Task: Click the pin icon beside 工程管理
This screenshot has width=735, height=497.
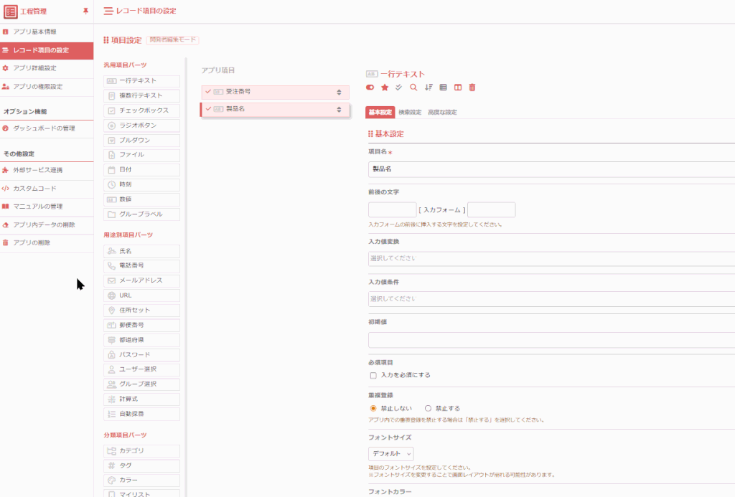Action: [86, 11]
